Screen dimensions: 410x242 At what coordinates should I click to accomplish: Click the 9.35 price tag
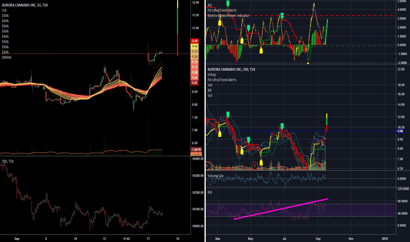point(195,51)
